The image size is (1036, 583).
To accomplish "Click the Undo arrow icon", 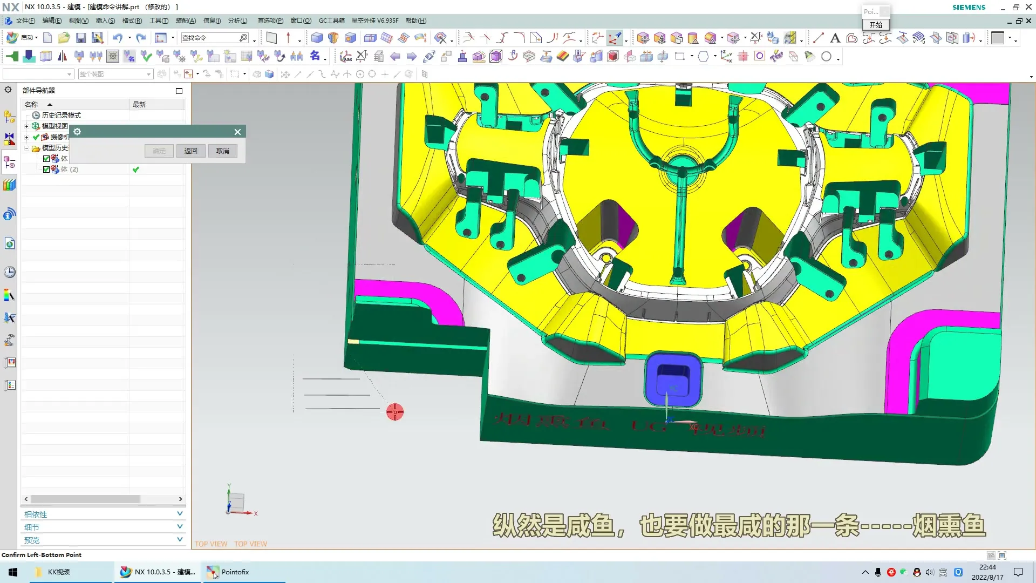I will point(117,38).
